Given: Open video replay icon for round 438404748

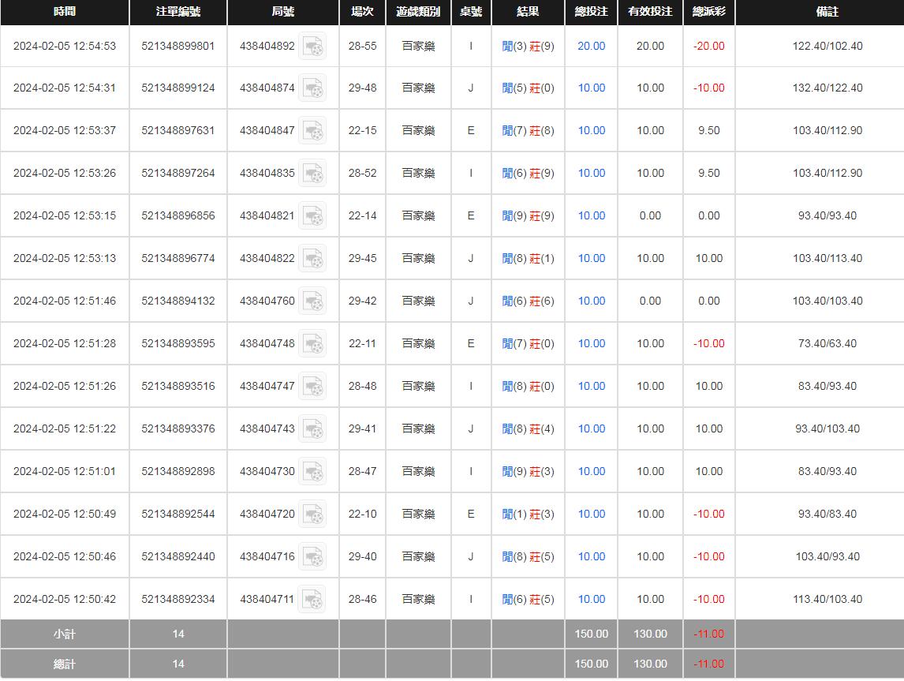Looking at the screenshot, I should coord(312,344).
